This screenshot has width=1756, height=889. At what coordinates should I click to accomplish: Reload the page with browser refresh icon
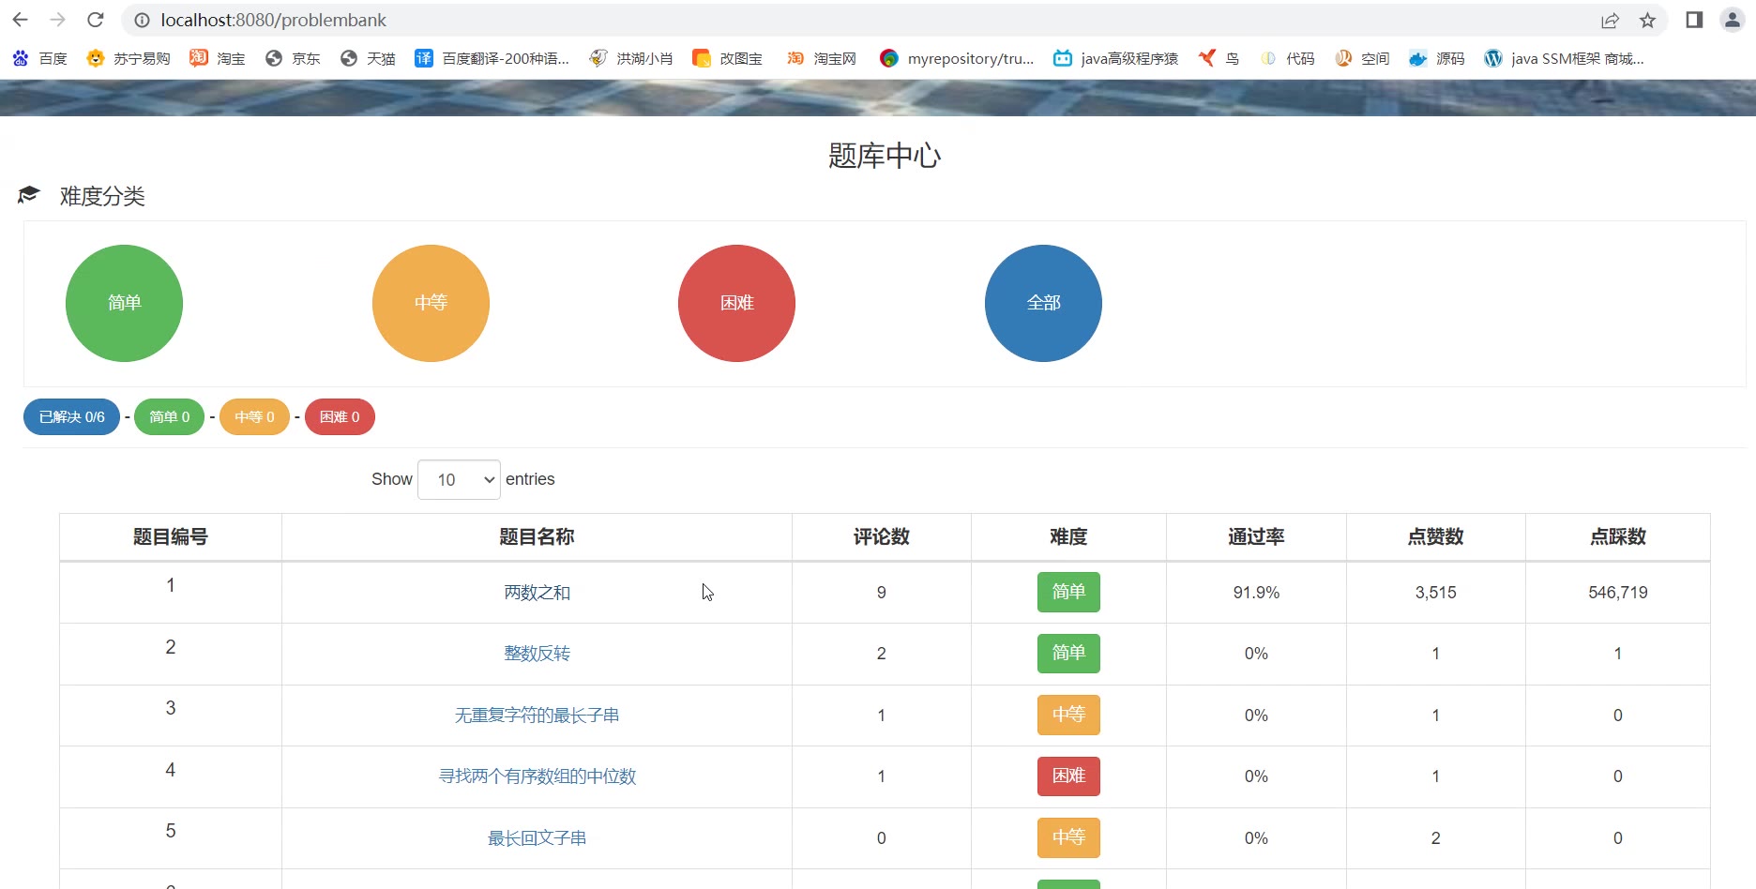coord(95,20)
